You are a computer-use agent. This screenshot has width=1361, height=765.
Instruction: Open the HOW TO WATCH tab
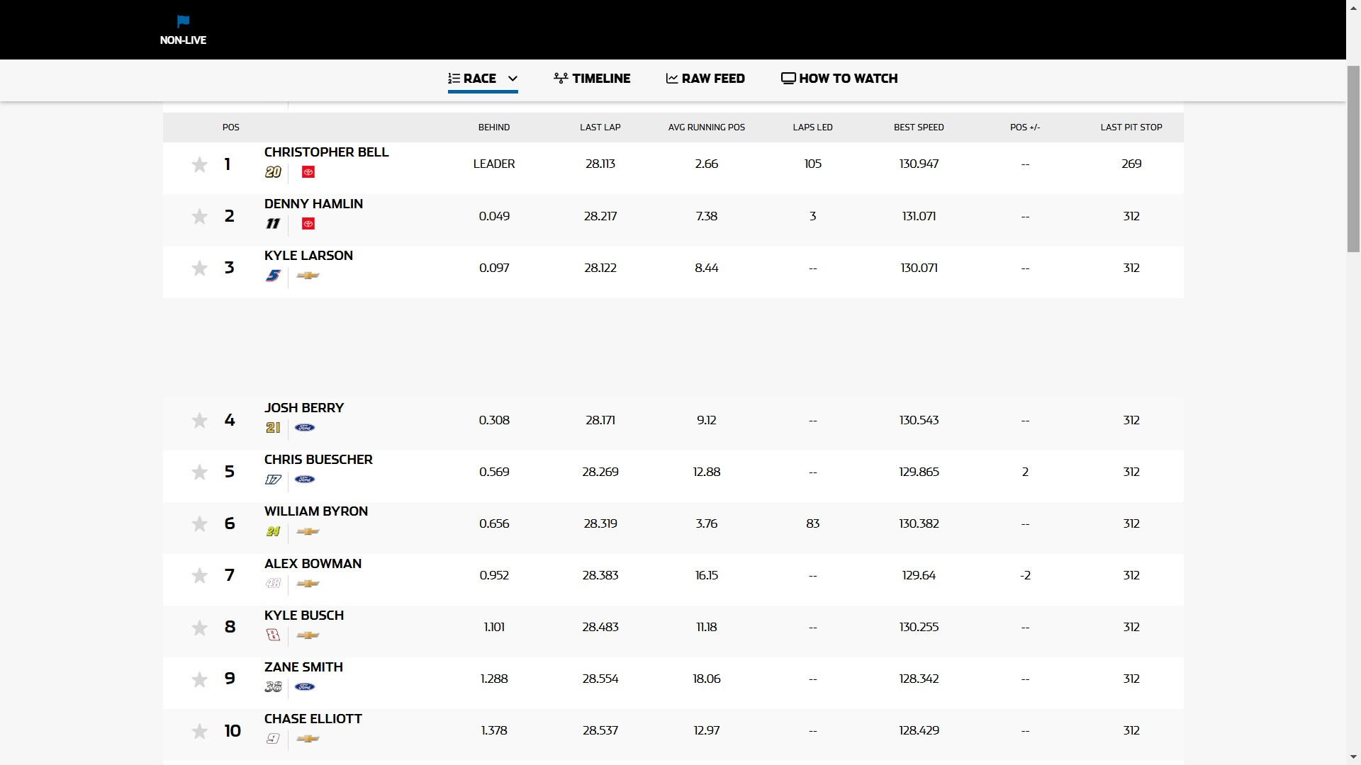(x=839, y=79)
